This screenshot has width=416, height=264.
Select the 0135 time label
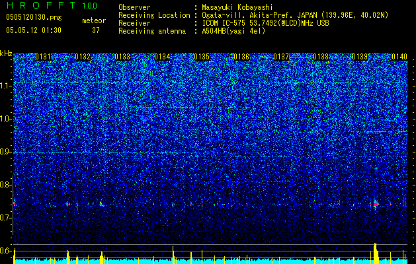coord(202,57)
